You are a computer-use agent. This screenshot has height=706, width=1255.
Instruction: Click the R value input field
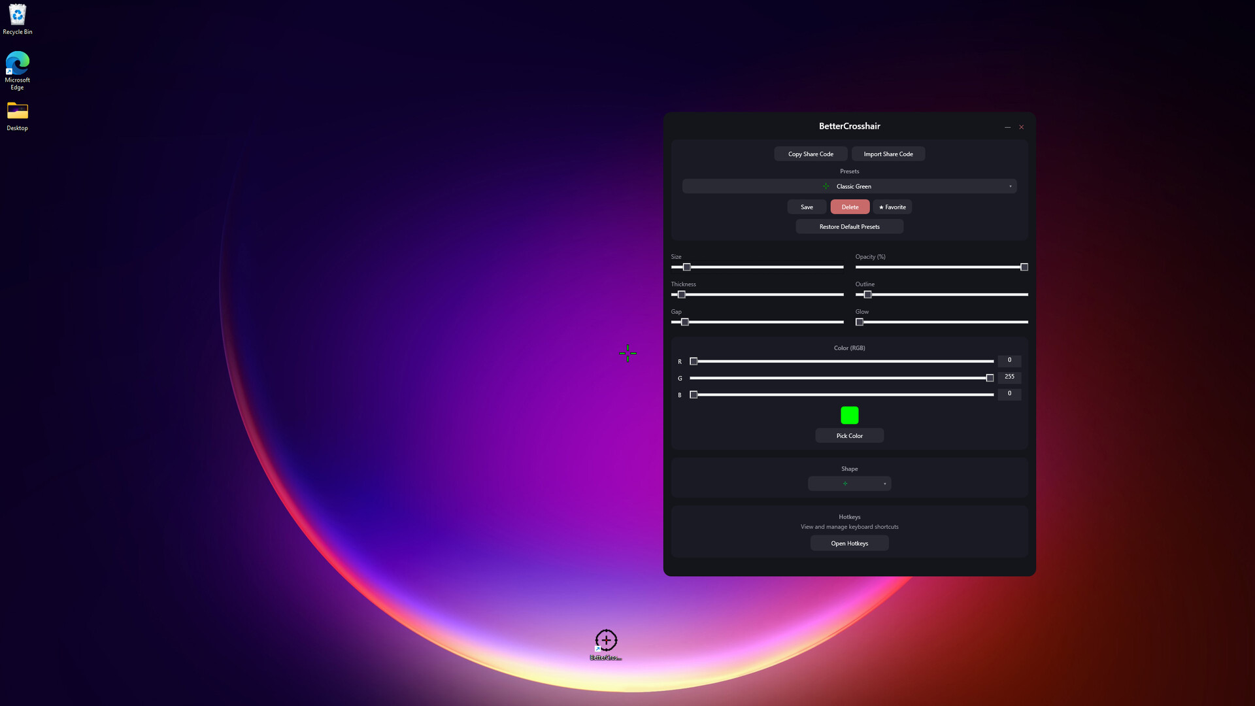click(x=1009, y=360)
